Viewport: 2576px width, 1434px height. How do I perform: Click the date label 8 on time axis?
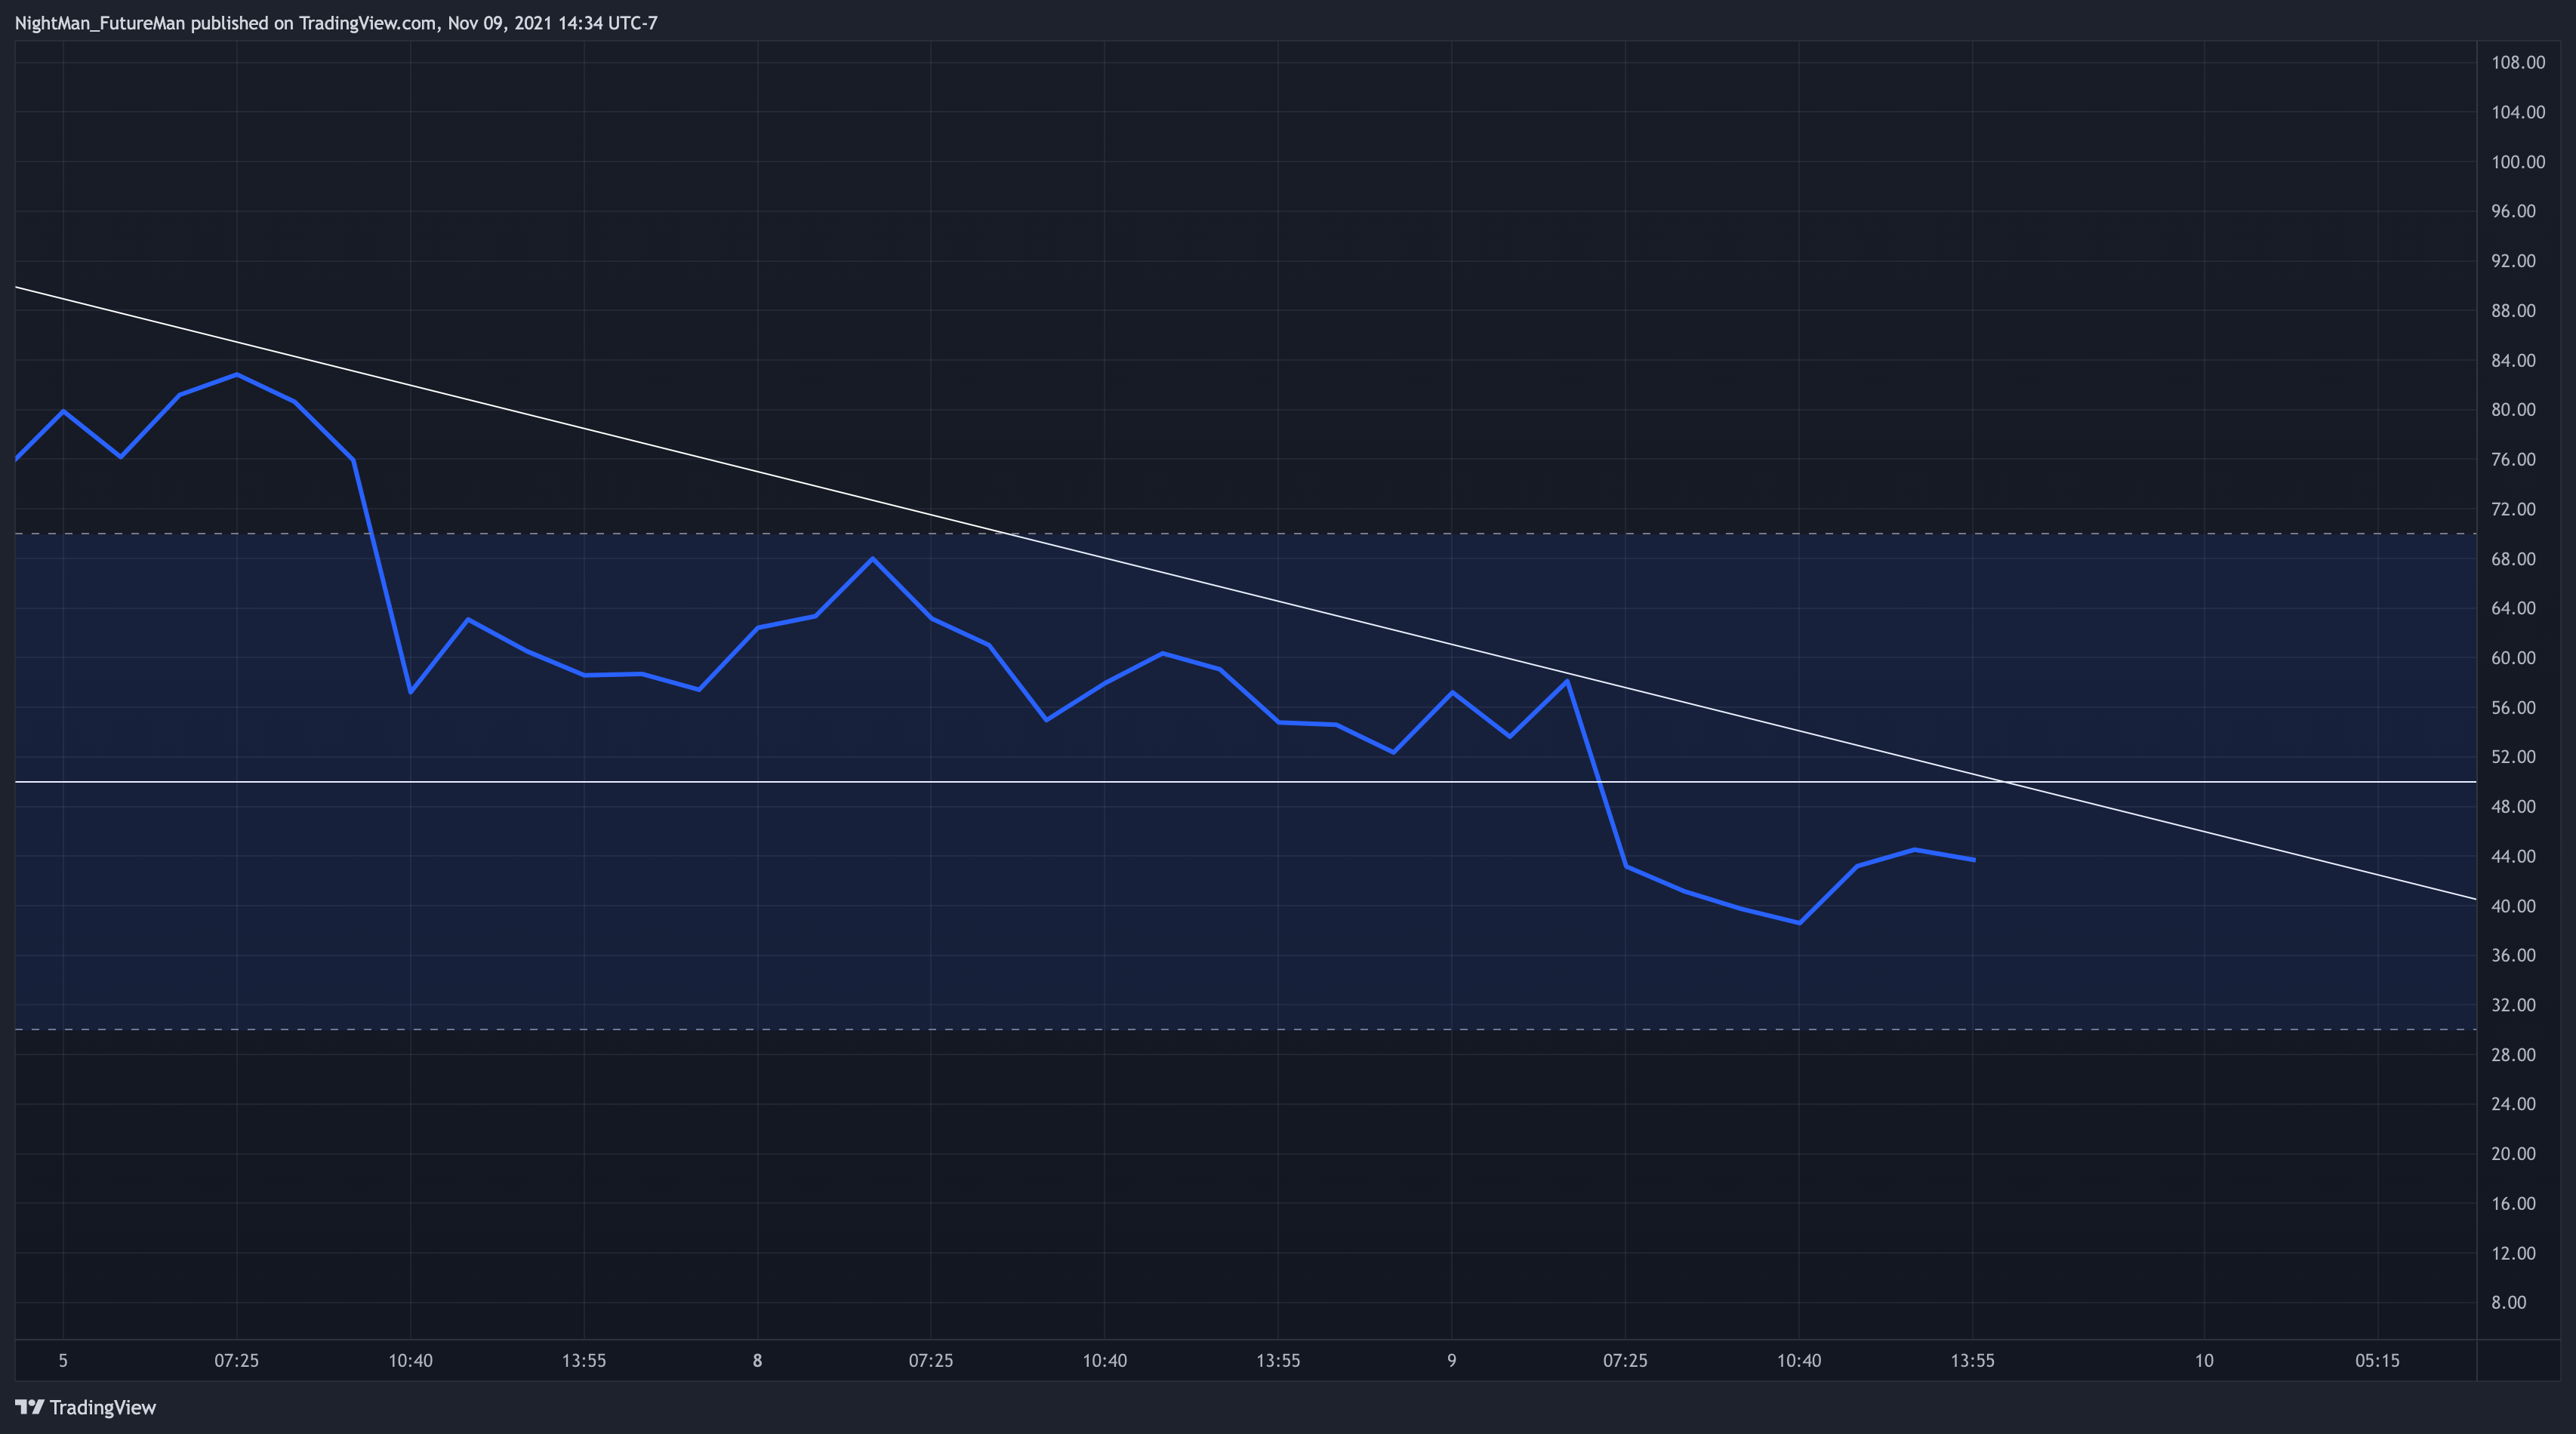click(x=758, y=1361)
